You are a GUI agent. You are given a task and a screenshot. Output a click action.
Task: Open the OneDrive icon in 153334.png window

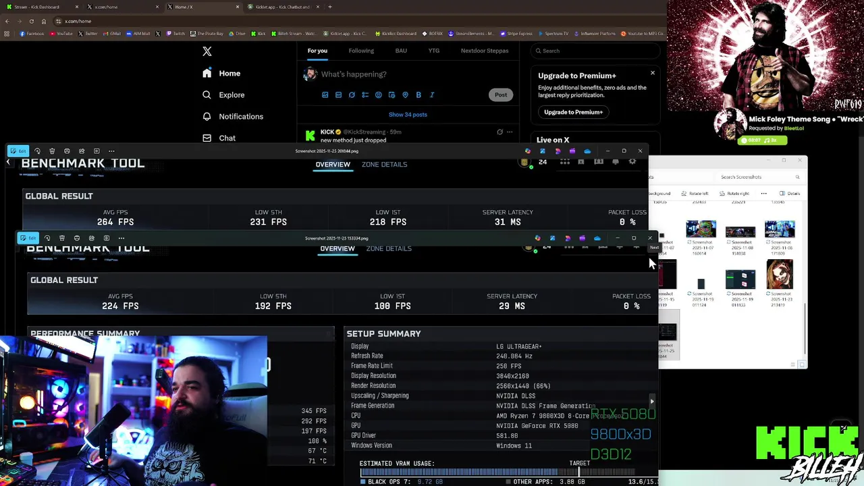pos(597,238)
